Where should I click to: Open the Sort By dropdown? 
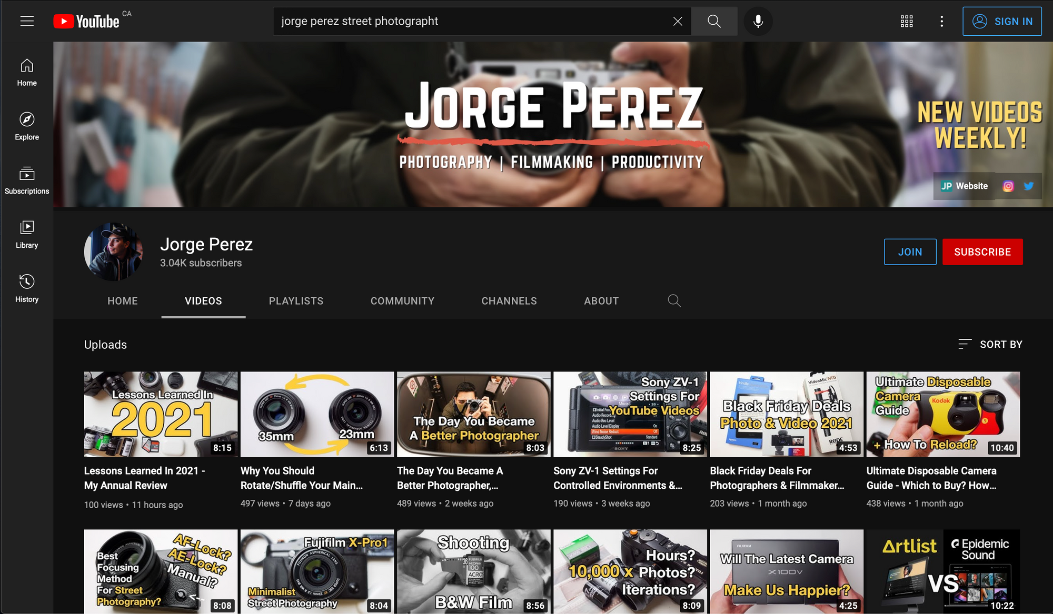tap(990, 344)
